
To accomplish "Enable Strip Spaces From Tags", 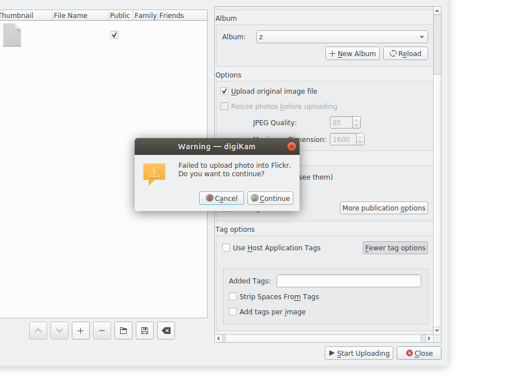I will [x=233, y=297].
